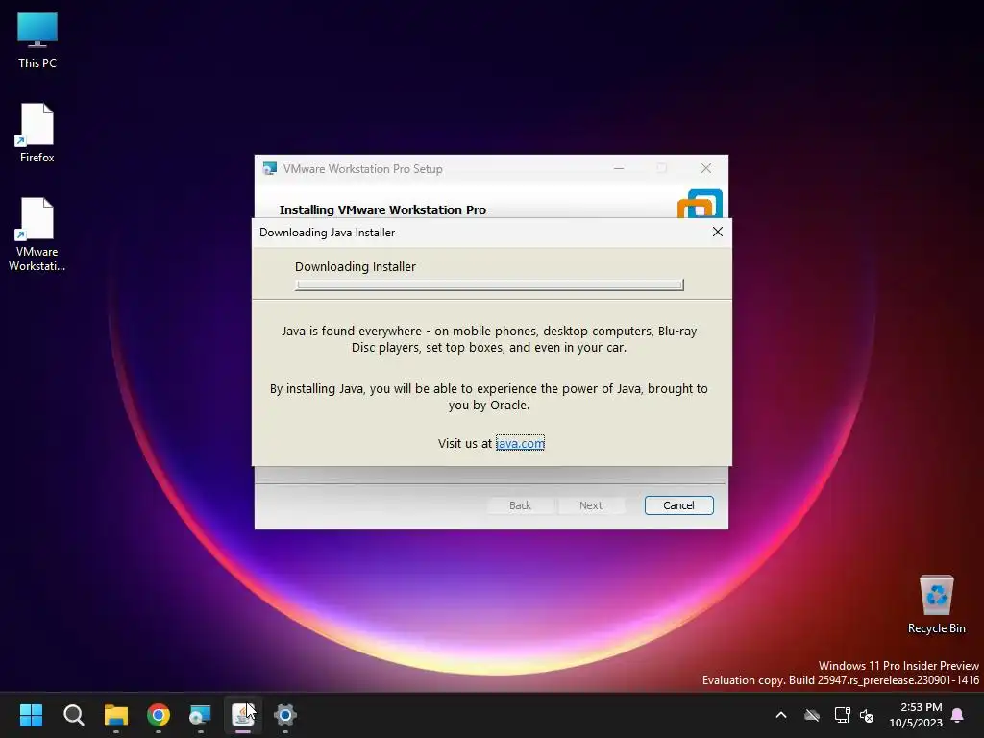984x738 pixels.
Task: Minimize the VMware Workstation Pro Setup window
Action: [619, 168]
